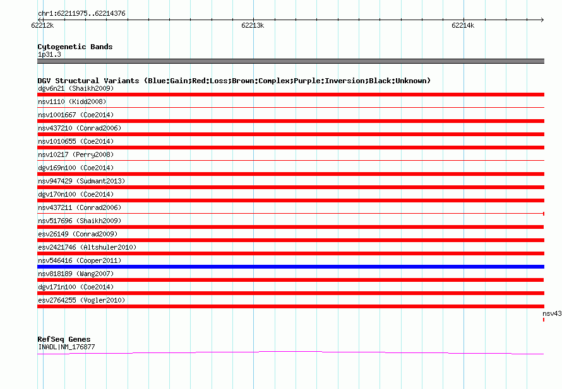Click the thin red line under nsv10217
The width and height of the screenshot is (562, 389).
tap(290, 160)
